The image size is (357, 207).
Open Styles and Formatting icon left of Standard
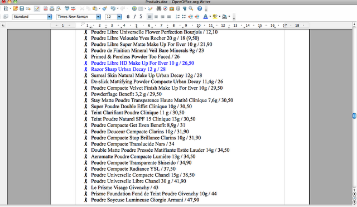pos(6,17)
